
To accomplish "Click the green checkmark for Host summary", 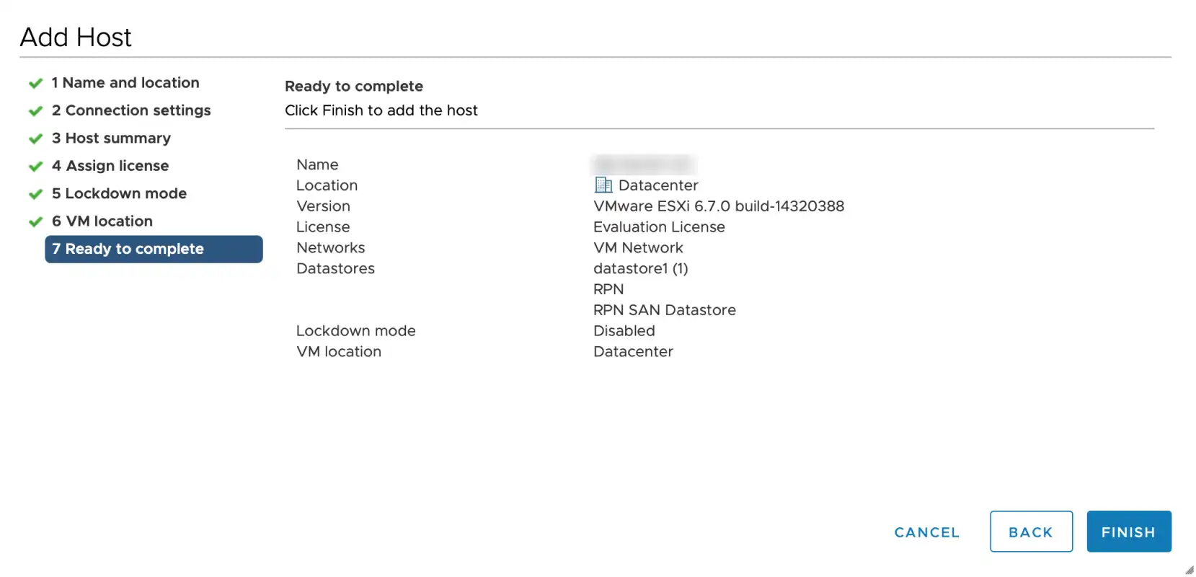I will click(x=35, y=138).
